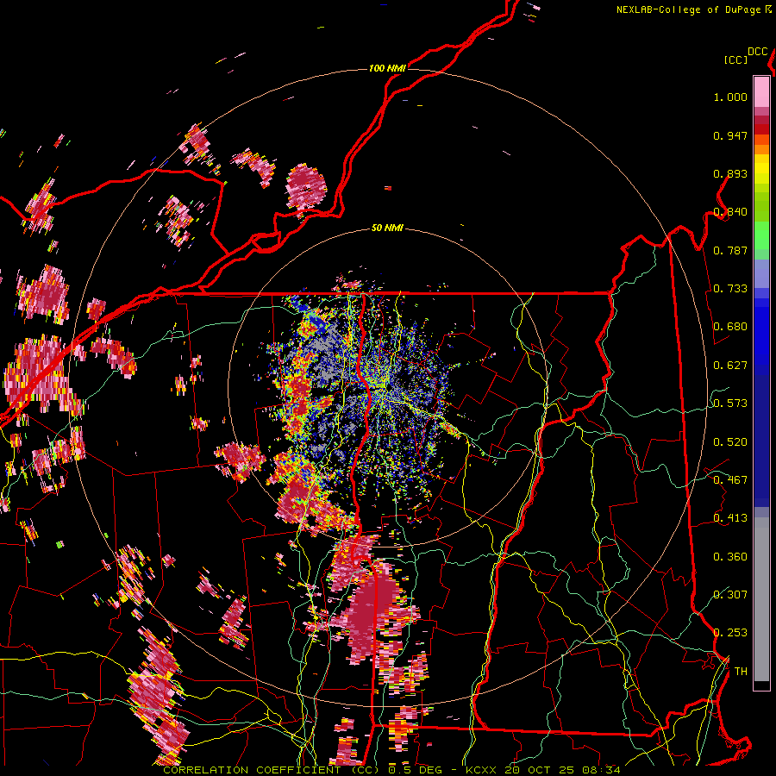Click the 0.413 color scale value

pyautogui.click(x=730, y=518)
